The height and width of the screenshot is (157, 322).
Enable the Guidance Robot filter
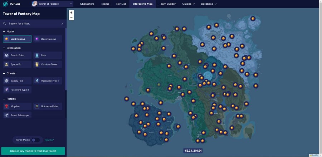pos(48,106)
